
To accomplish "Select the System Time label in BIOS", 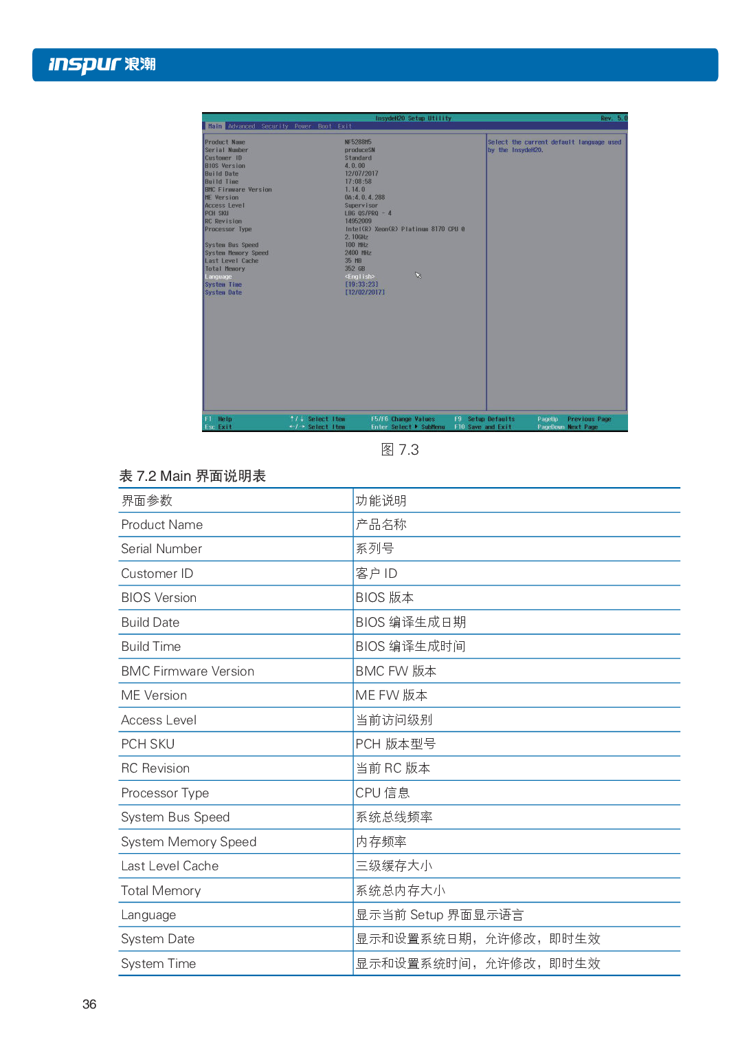I will pyautogui.click(x=223, y=285).
